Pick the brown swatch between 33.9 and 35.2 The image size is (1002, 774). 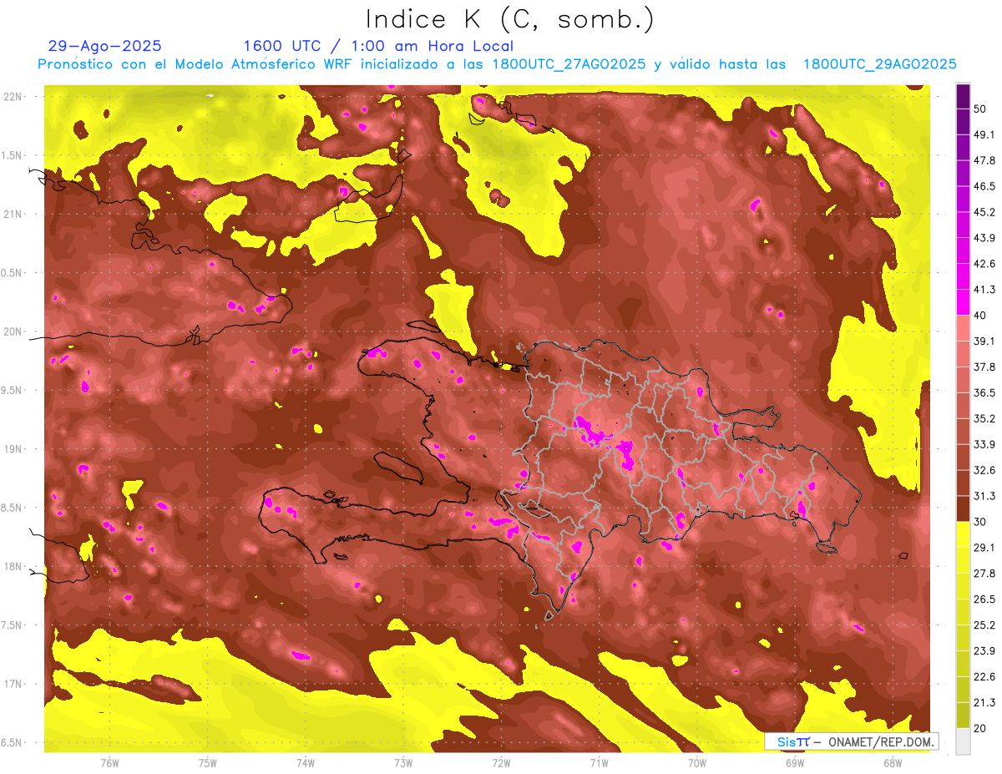tap(963, 432)
